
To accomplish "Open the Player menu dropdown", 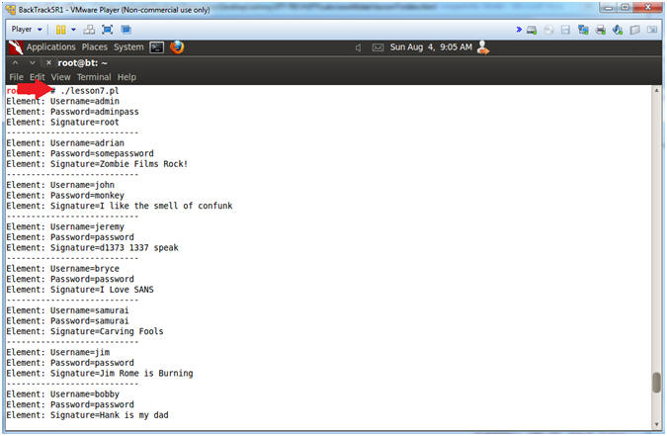I will [x=27, y=30].
